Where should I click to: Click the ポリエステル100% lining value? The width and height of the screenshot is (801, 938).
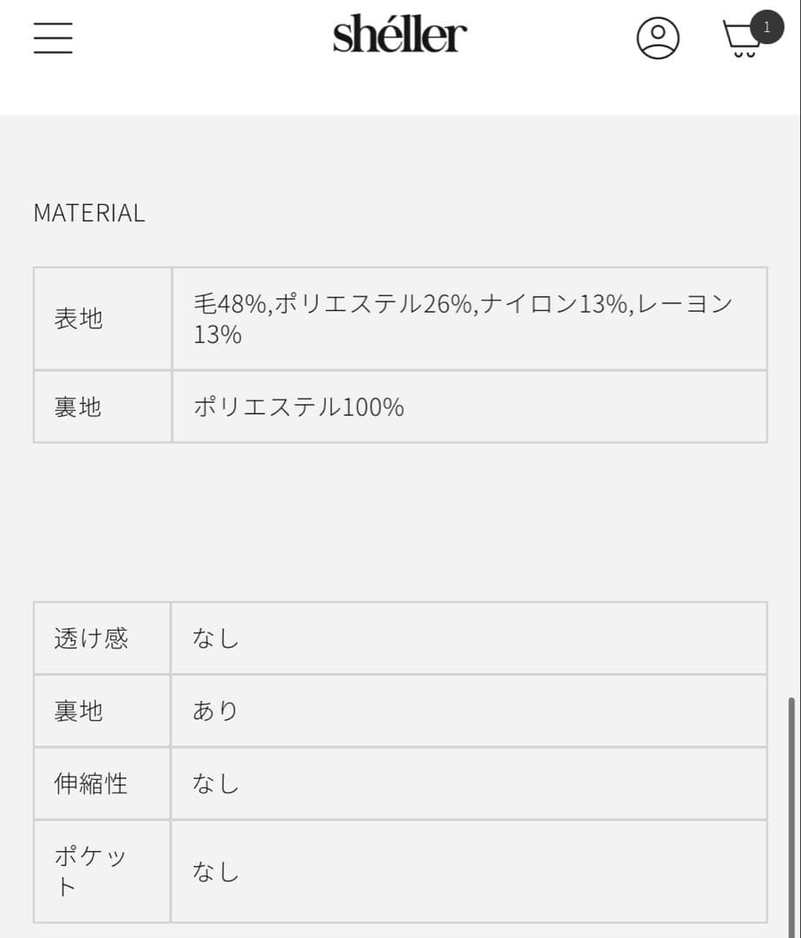[298, 406]
